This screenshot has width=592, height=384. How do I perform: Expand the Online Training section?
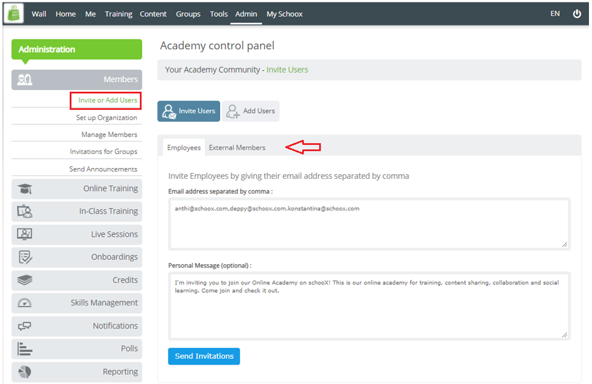tap(77, 189)
